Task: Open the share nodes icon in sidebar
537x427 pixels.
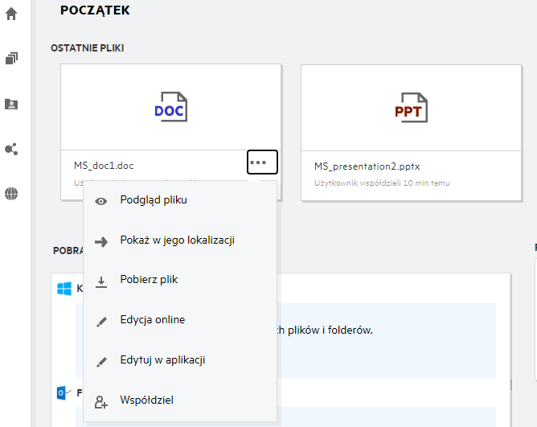Action: pos(11,150)
